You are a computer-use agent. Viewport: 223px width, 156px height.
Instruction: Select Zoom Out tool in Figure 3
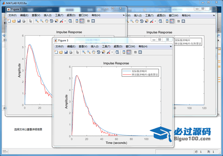click(x=89, y=52)
